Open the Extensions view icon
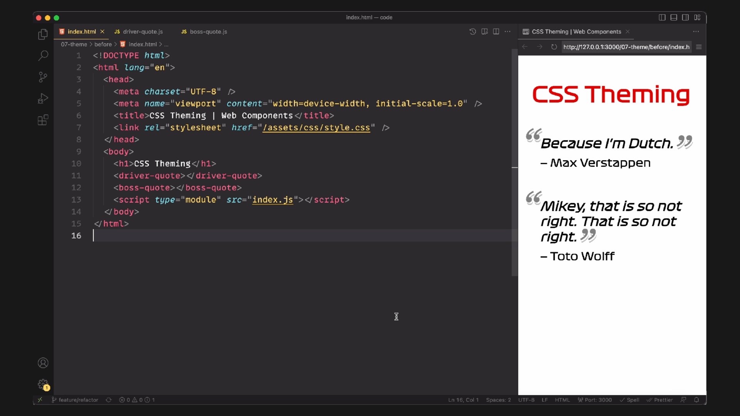The height and width of the screenshot is (416, 740). (x=43, y=120)
